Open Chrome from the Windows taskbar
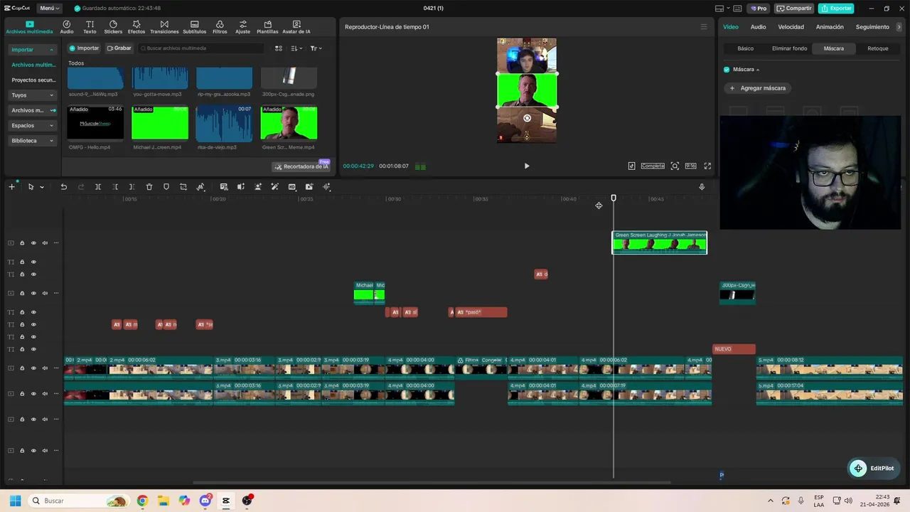 [x=142, y=501]
